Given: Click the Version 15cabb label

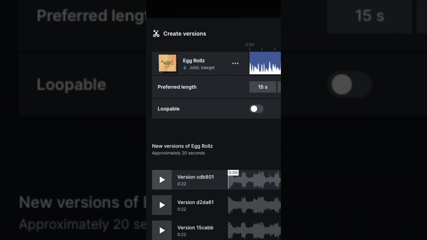Looking at the screenshot, I should click(195, 228).
